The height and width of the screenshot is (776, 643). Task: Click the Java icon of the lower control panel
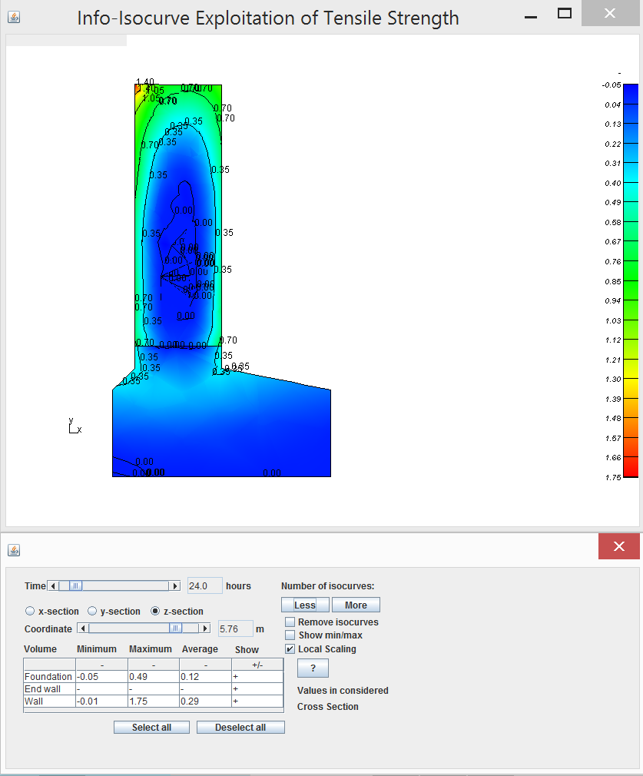point(14,550)
